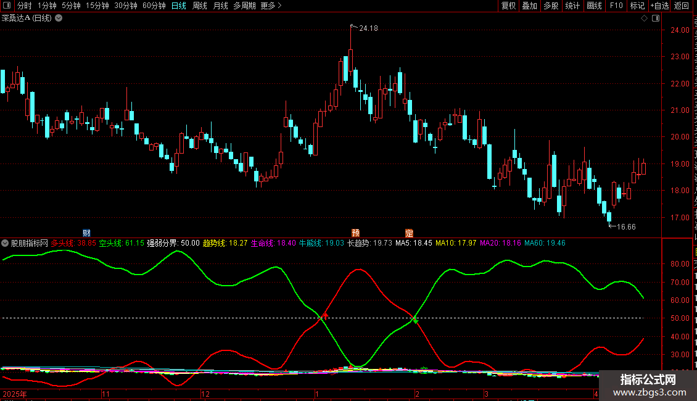Click the MA10: 17.97 label
Image resolution: width=697 pixels, height=401 pixels.
(456, 243)
